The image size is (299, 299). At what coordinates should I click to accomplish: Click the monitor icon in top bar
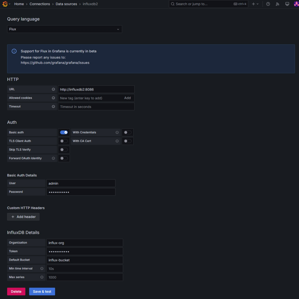[x=287, y=4]
